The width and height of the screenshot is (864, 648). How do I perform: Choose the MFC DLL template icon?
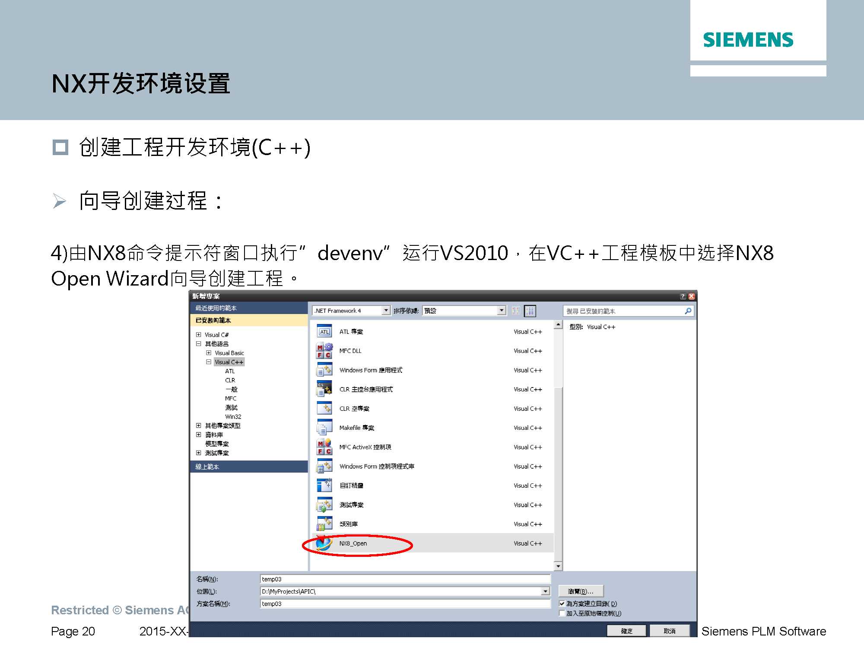[324, 351]
